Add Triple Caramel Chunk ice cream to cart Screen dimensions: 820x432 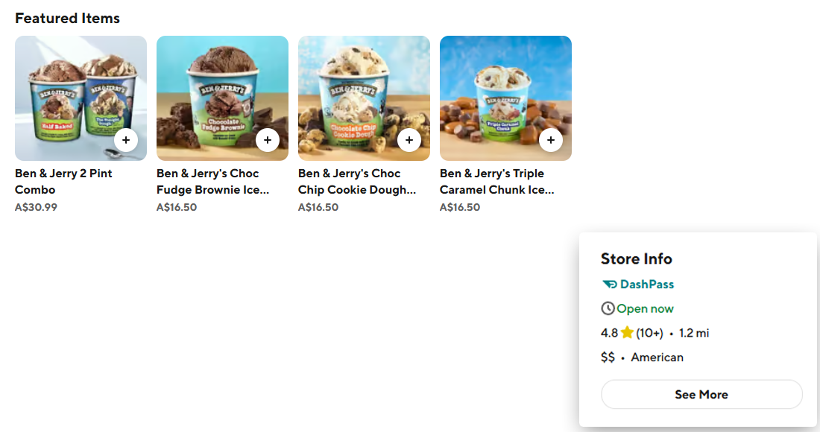click(551, 140)
